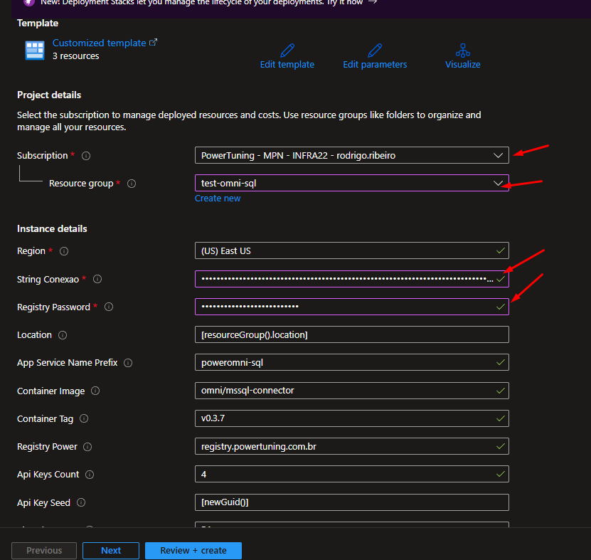Screen dimensions: 591x560
Task: Select the Container Image input field
Action: [x=351, y=390]
